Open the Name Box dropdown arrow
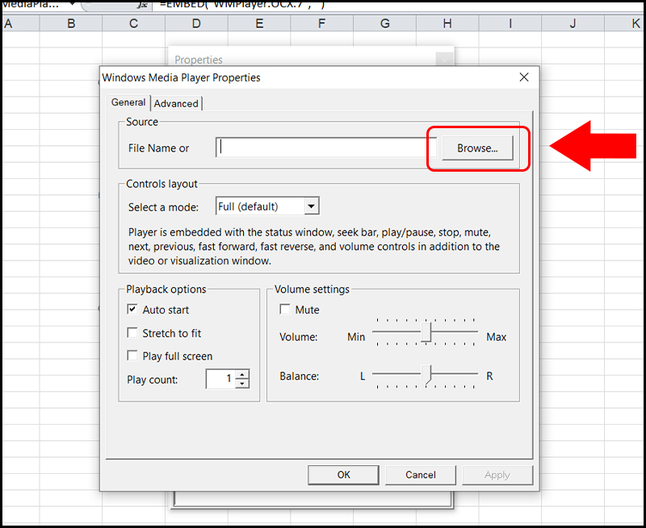 [x=73, y=4]
